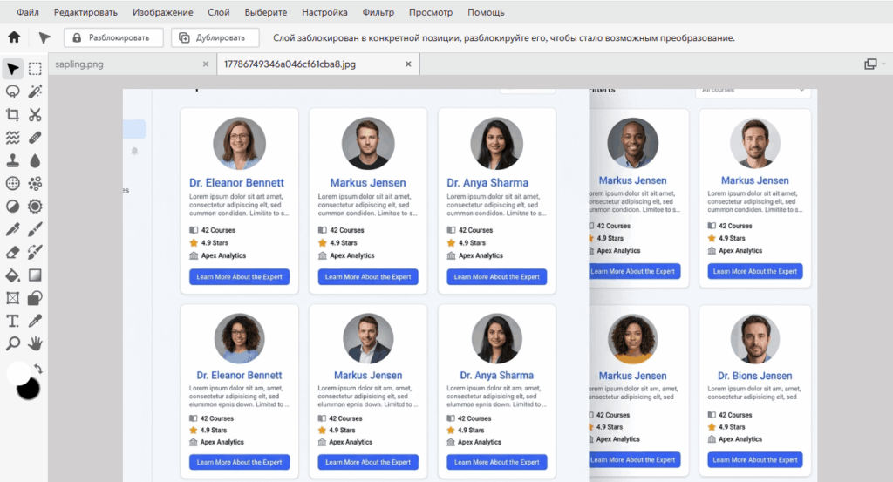The height and width of the screenshot is (482, 893).
Task: Select the Disperse dots tool
Action: pos(35,183)
